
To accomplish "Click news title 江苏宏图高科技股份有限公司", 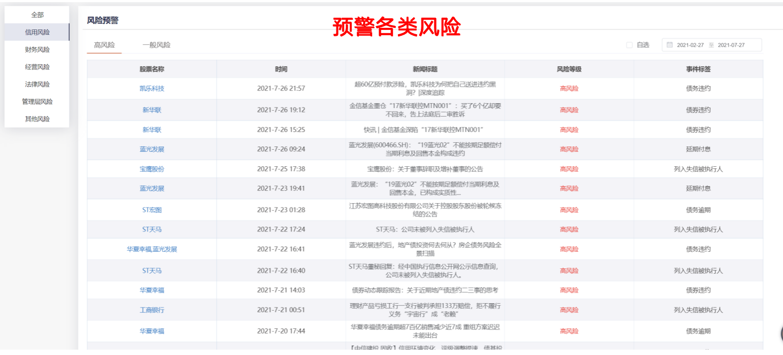I will click(425, 210).
